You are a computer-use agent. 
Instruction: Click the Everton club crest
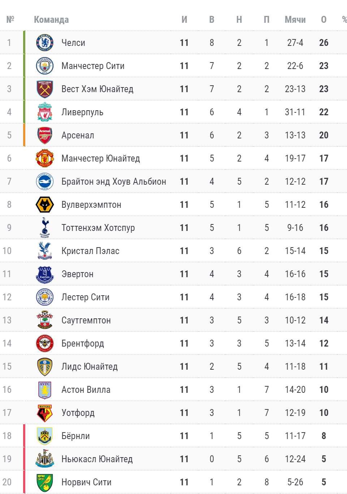[x=45, y=274]
